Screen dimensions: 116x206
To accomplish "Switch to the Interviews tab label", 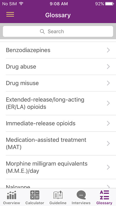I will pyautogui.click(x=81, y=203).
